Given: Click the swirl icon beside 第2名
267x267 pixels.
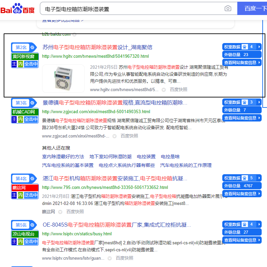Looking at the screenshot, I should [x=33, y=47].
